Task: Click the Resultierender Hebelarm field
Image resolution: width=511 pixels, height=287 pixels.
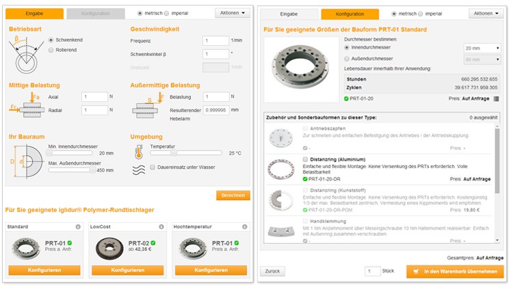Action: 216,110
